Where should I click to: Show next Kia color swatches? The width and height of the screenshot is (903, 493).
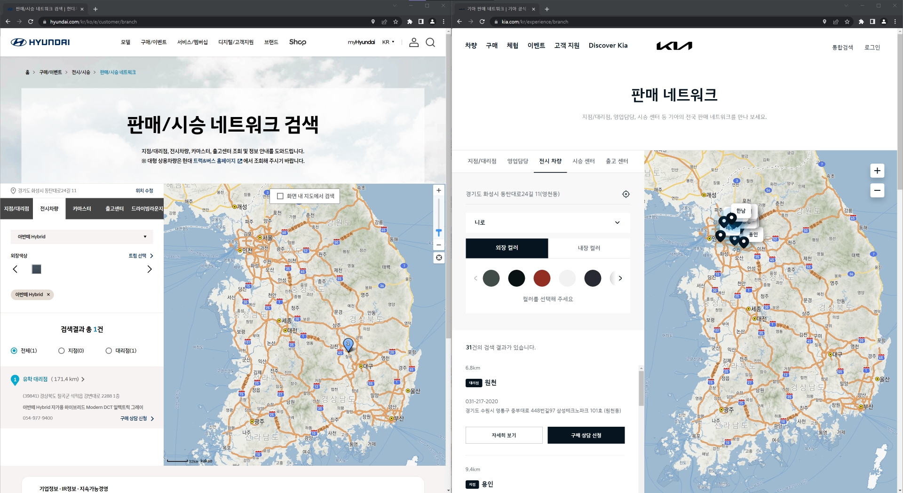pyautogui.click(x=620, y=278)
